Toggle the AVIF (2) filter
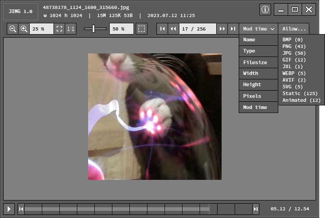Screen dimensions: 325x218 coord(294,80)
